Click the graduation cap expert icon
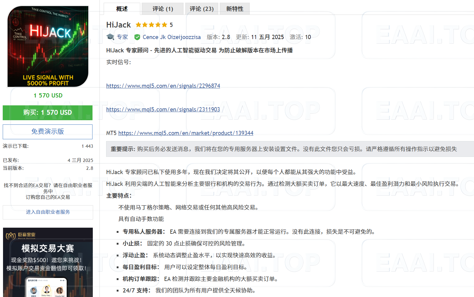Image resolution: width=474 pixels, height=297 pixels. [110, 37]
